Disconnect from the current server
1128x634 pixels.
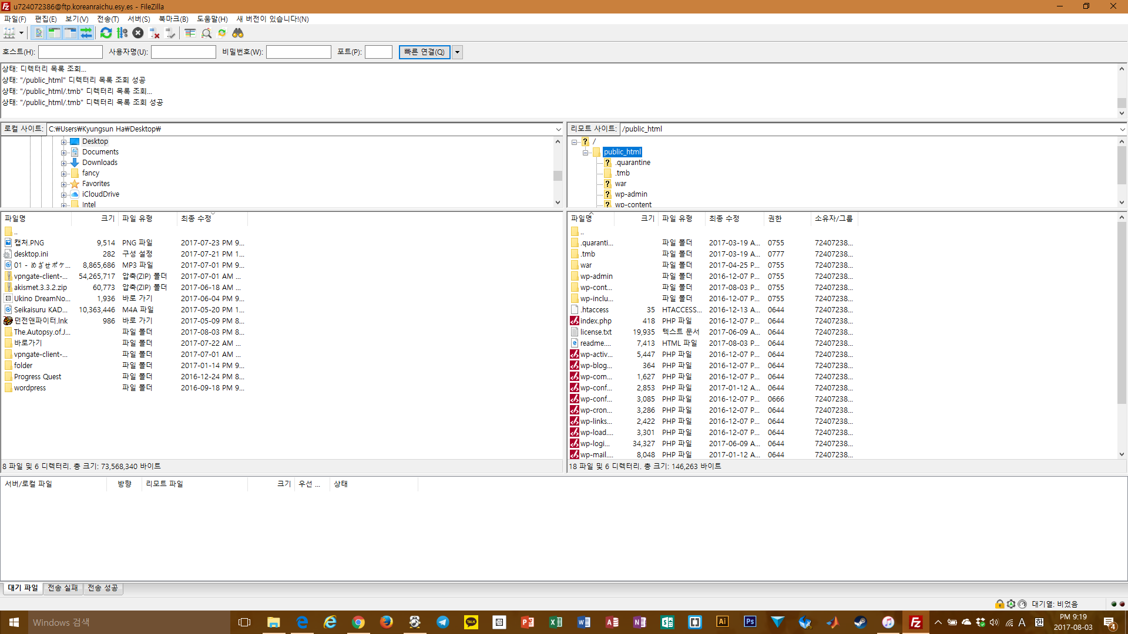[155, 33]
